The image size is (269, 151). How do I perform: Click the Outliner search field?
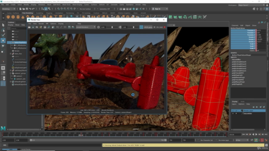(x=18, y=29)
